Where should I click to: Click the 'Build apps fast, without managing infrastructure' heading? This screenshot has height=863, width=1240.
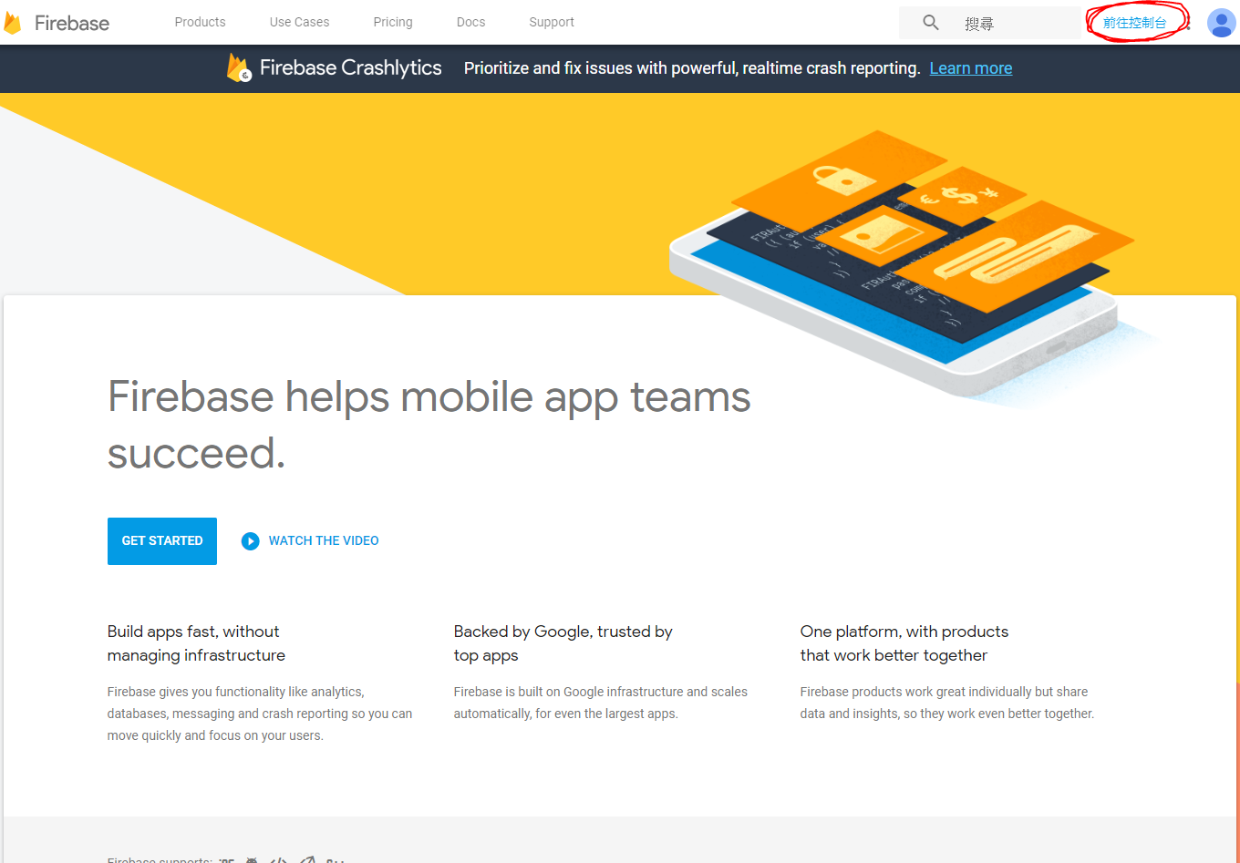point(196,643)
